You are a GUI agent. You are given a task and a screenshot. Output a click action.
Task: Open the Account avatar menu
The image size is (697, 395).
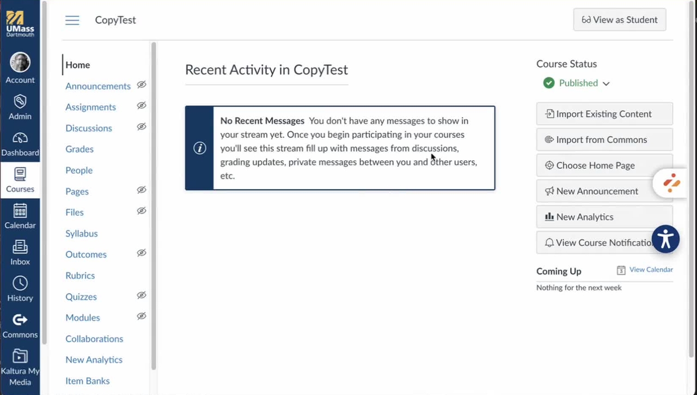pos(20,68)
